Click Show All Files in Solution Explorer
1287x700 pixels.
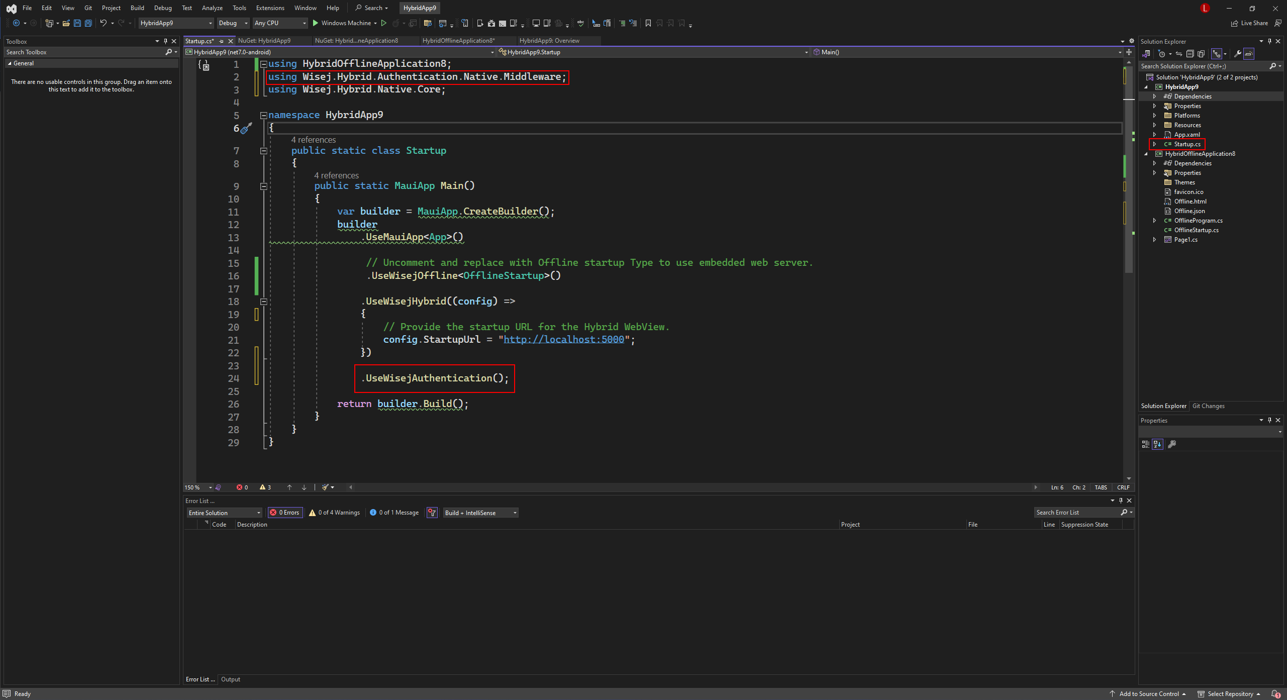(1201, 54)
